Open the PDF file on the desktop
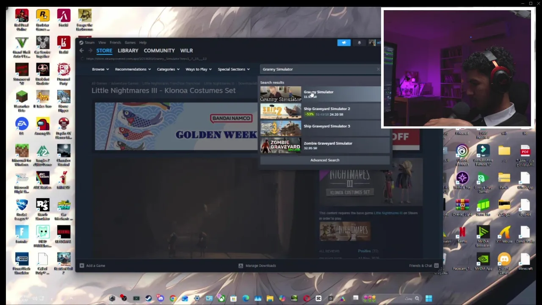 [x=525, y=155]
